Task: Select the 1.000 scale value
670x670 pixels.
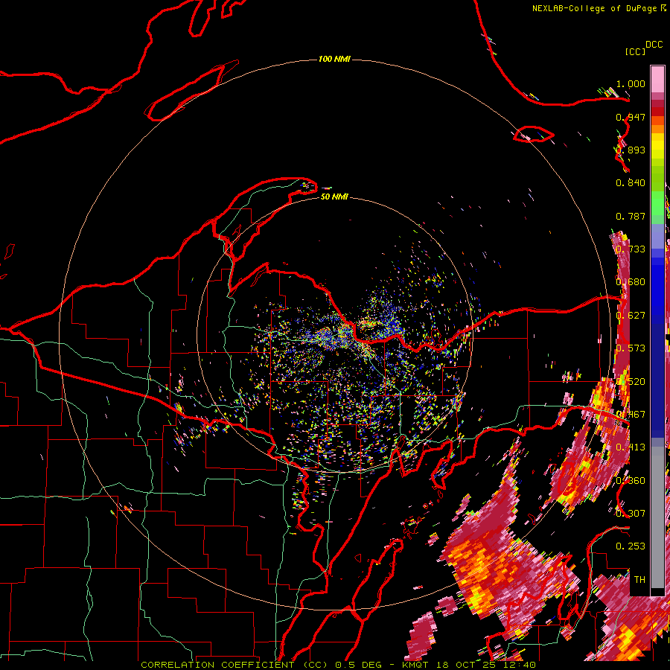Action: (631, 83)
